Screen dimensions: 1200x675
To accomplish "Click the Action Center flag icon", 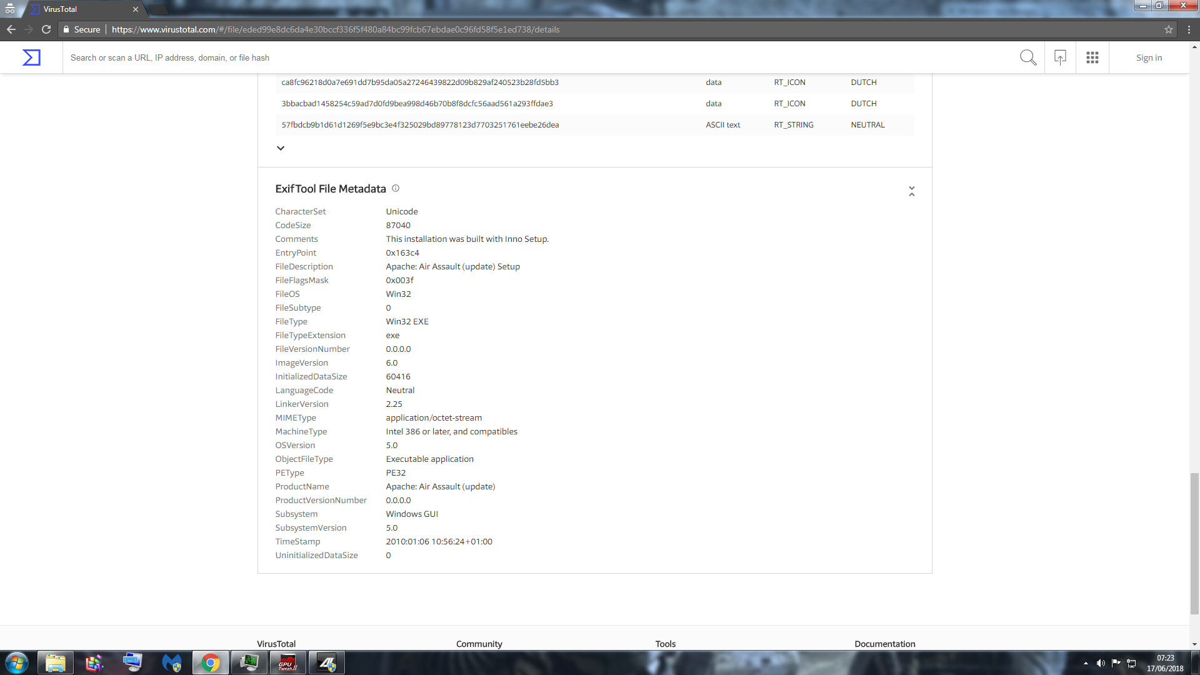I will point(1116,663).
